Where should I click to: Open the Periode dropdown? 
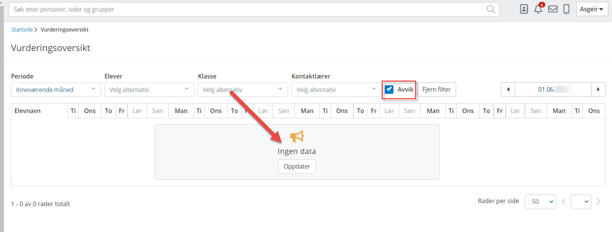click(x=56, y=90)
